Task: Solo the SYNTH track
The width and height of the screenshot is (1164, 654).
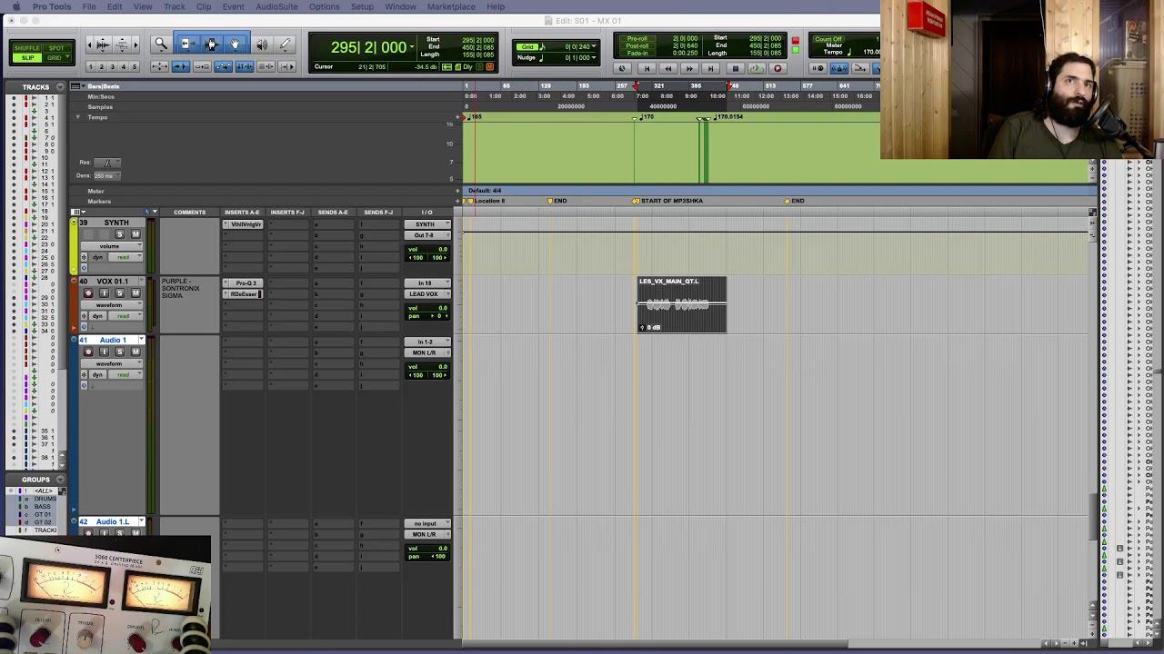Action: 119,234
